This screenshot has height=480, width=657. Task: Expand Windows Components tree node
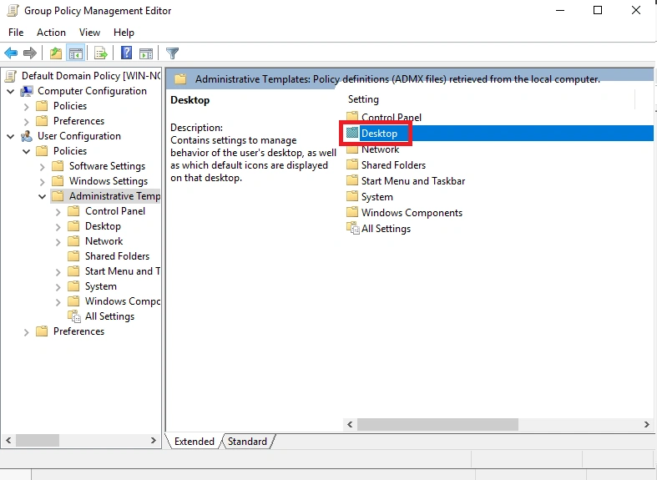(x=58, y=302)
